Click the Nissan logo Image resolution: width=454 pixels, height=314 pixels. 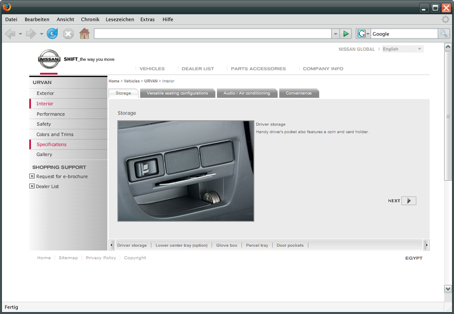pyautogui.click(x=49, y=59)
